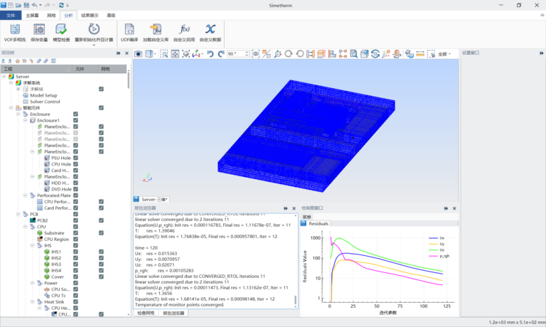The width and height of the screenshot is (546, 327).
Task: Select Model Setup in project tree
Action: (43, 95)
